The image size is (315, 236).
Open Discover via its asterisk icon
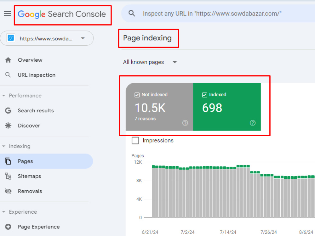8,126
